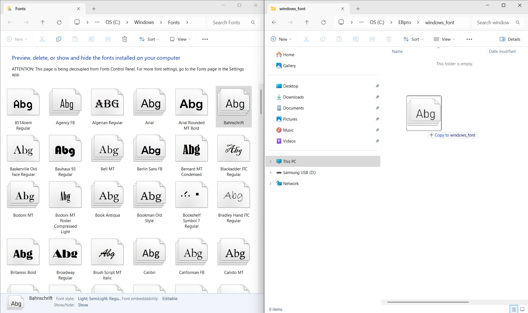
Task: Click this-PC monitor icon in windows_font address bar
Action: tap(341, 22)
